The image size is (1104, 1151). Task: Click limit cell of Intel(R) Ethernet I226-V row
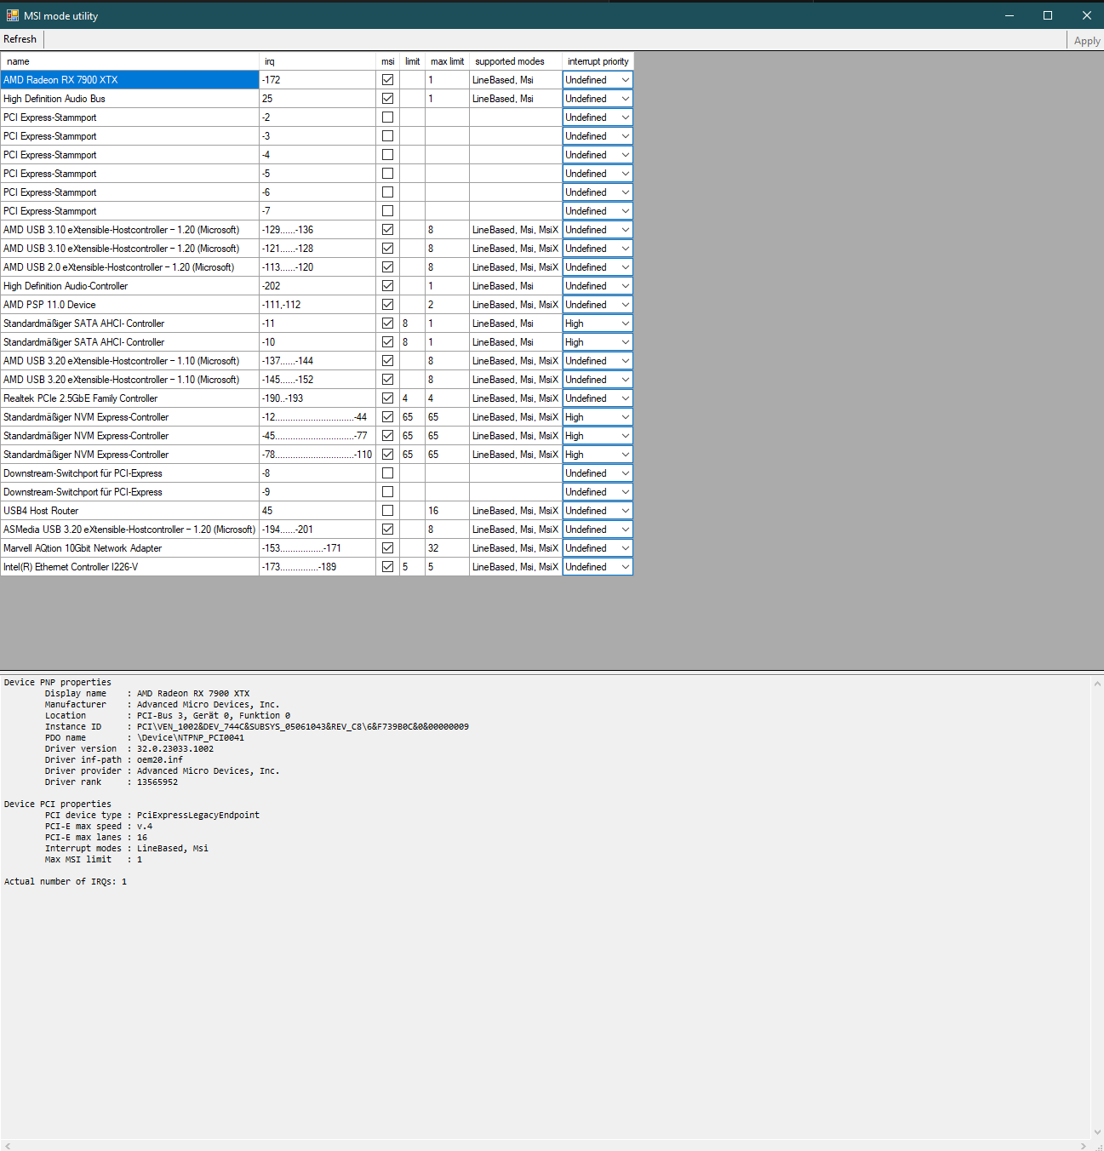pos(412,567)
